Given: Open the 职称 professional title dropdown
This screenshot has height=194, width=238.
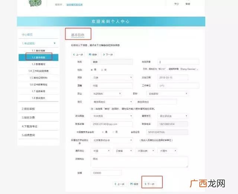Looking at the screenshot, I should pyautogui.click(x=167, y=94).
